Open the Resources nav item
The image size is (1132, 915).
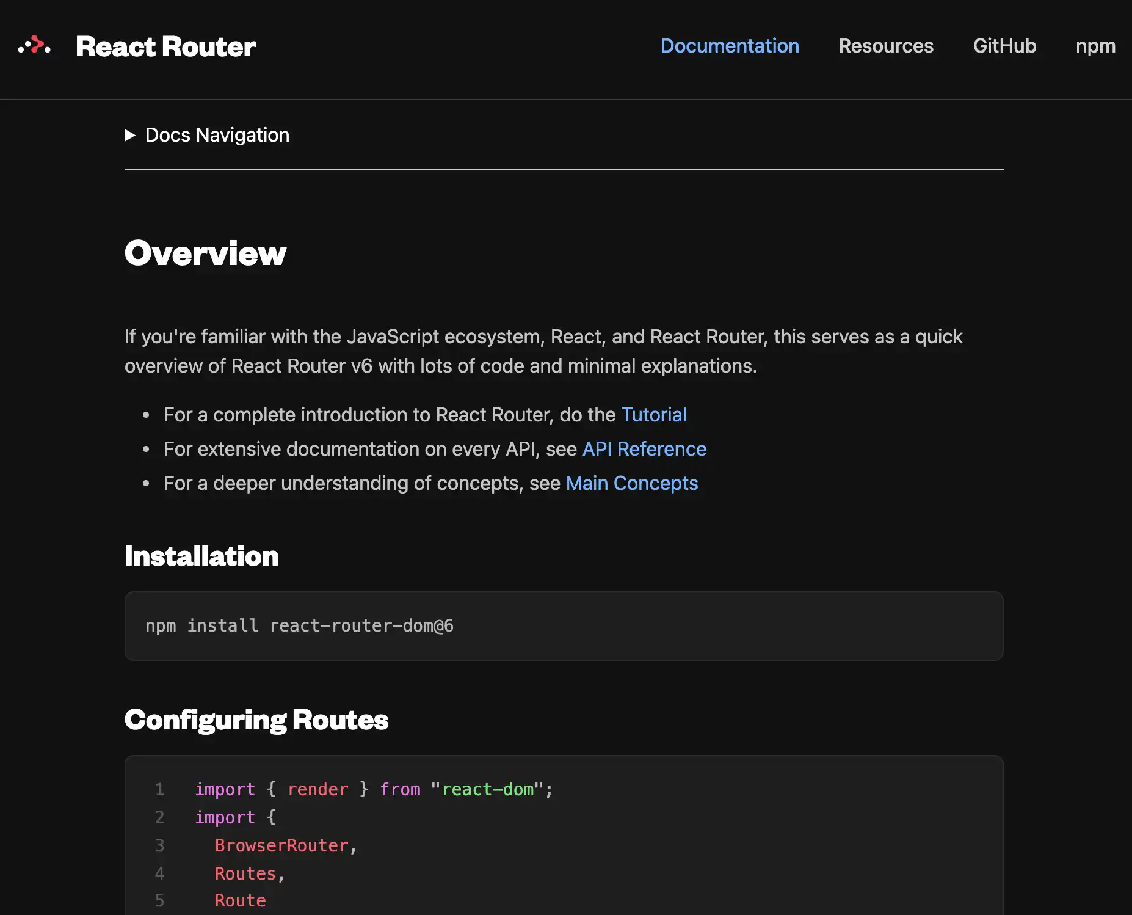point(886,46)
